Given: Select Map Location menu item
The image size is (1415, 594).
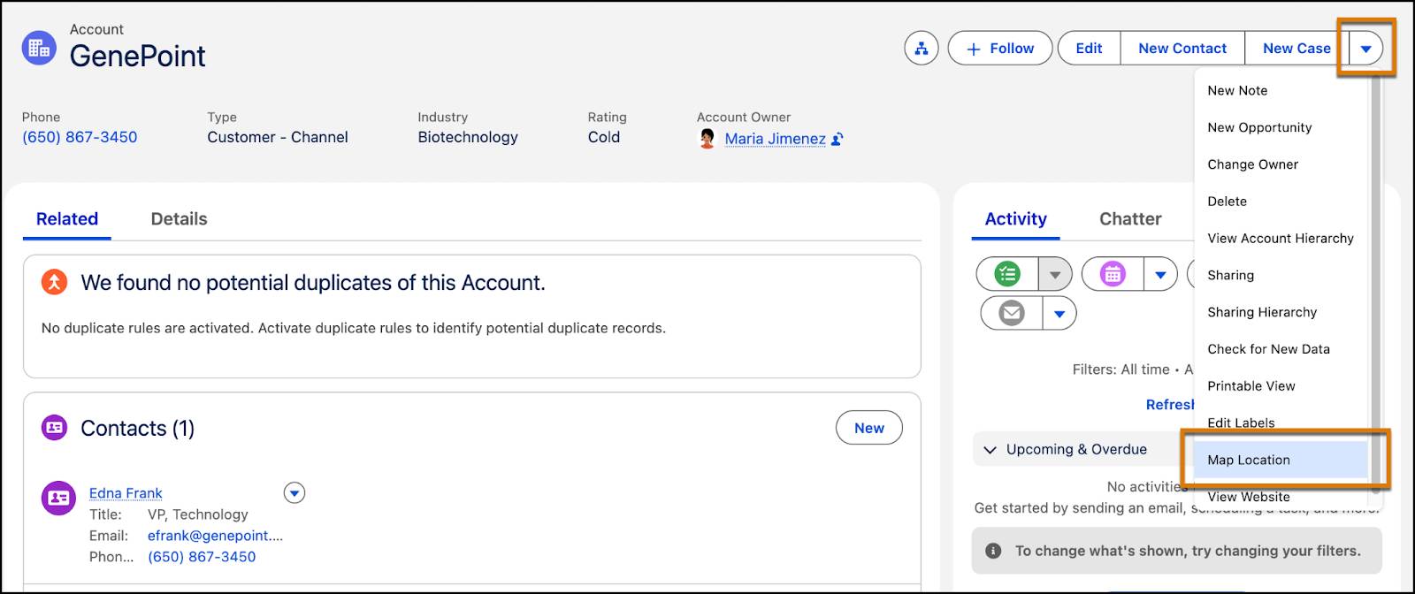Looking at the screenshot, I should tap(1281, 460).
